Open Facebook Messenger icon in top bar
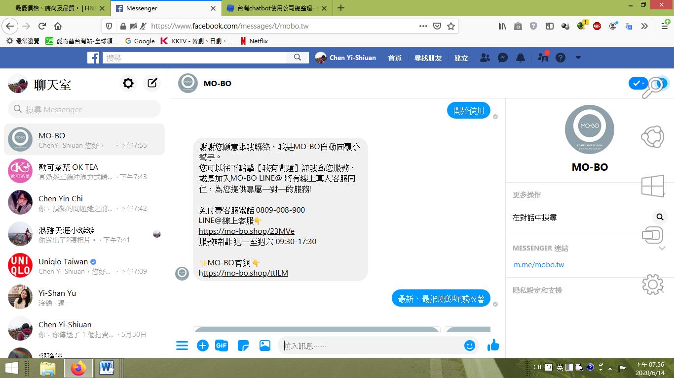The height and width of the screenshot is (378, 674). [x=503, y=58]
